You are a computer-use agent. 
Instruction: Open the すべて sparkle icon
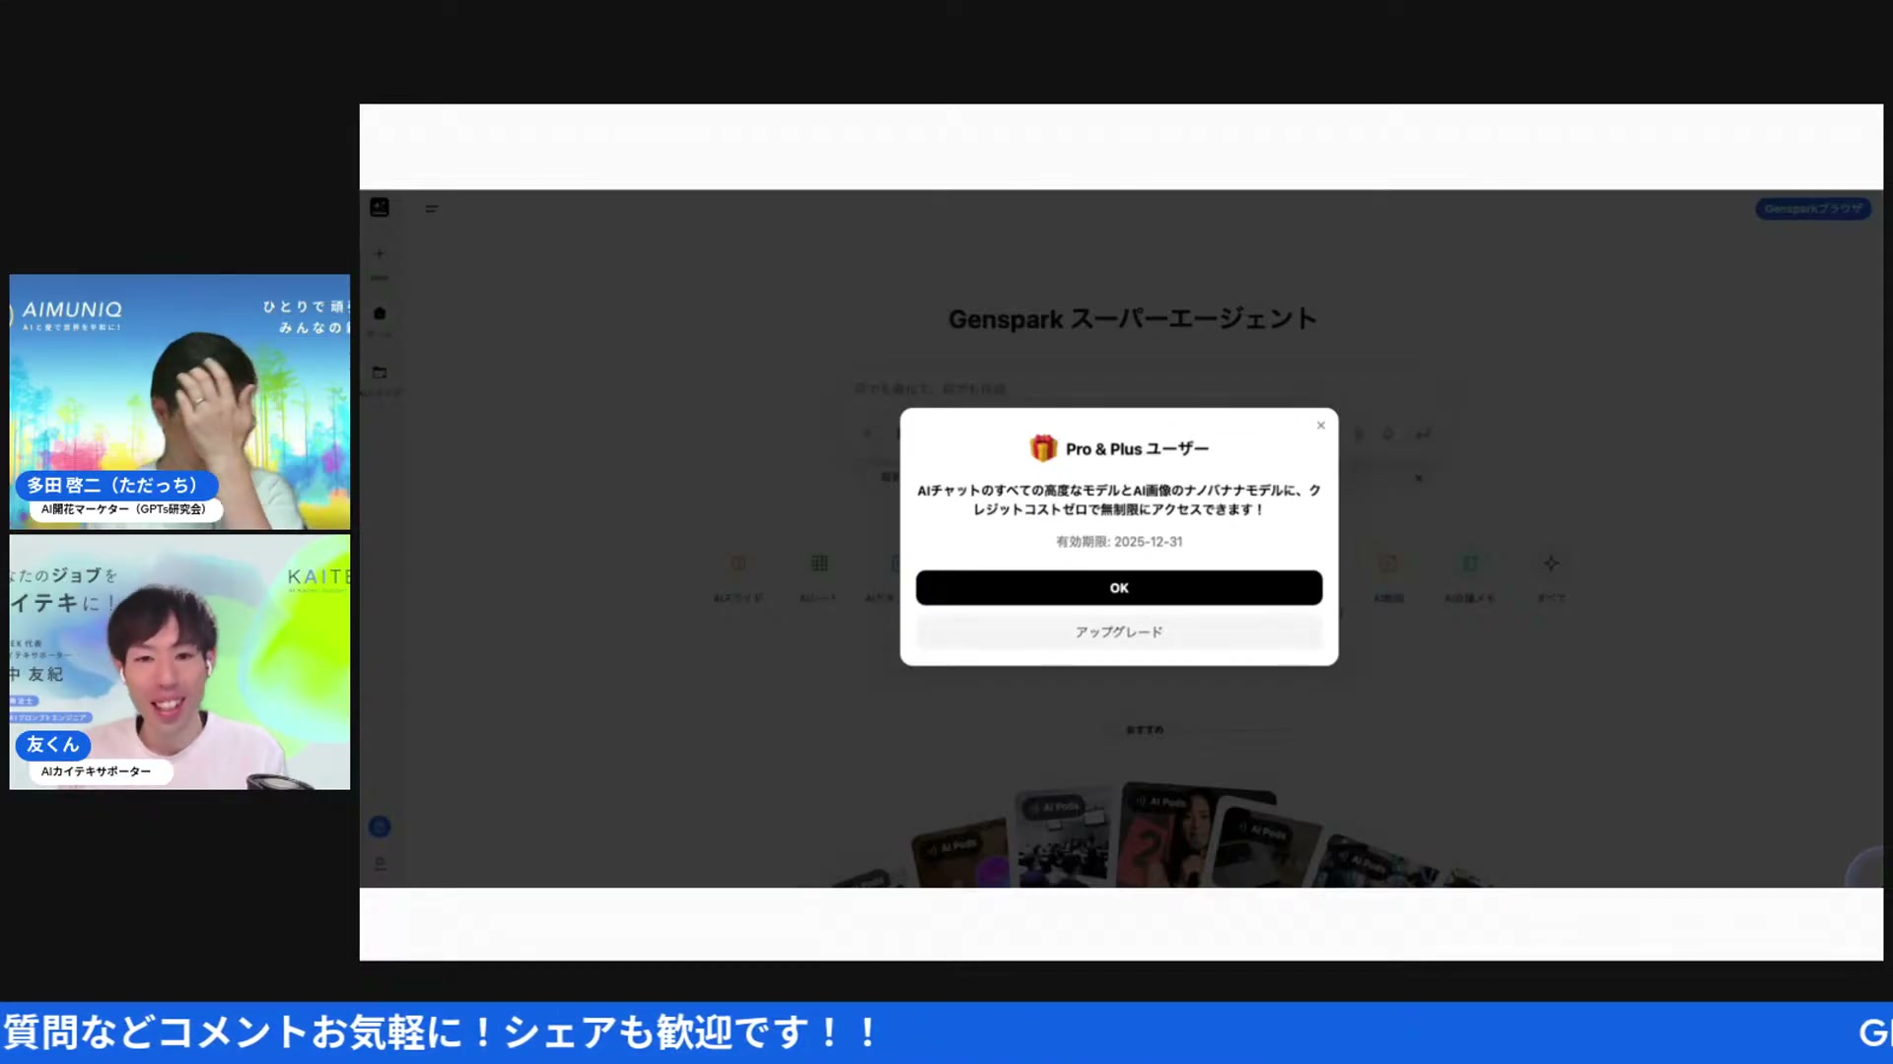point(1551,564)
